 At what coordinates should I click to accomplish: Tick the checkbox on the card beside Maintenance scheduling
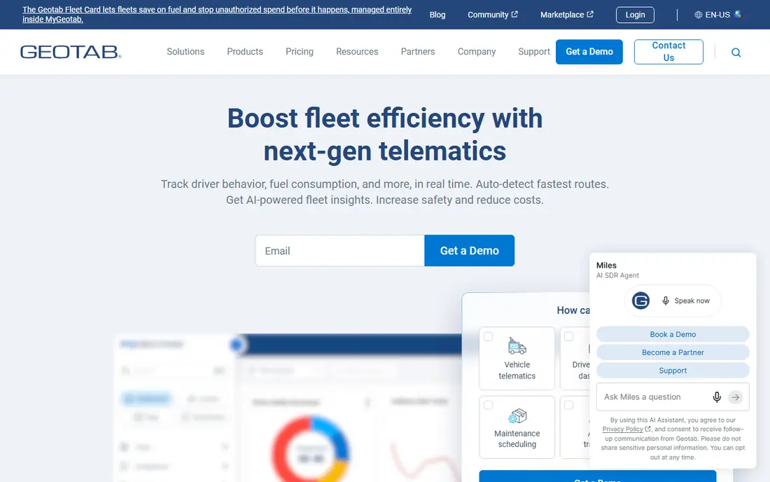click(568, 406)
